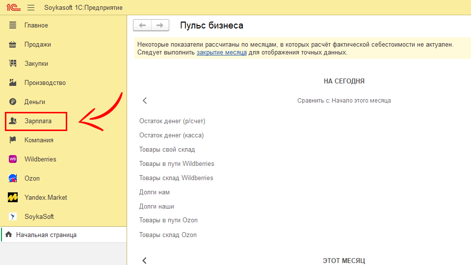Click the ruble coin icon for Деньги
471x265 pixels.
pyautogui.click(x=13, y=102)
